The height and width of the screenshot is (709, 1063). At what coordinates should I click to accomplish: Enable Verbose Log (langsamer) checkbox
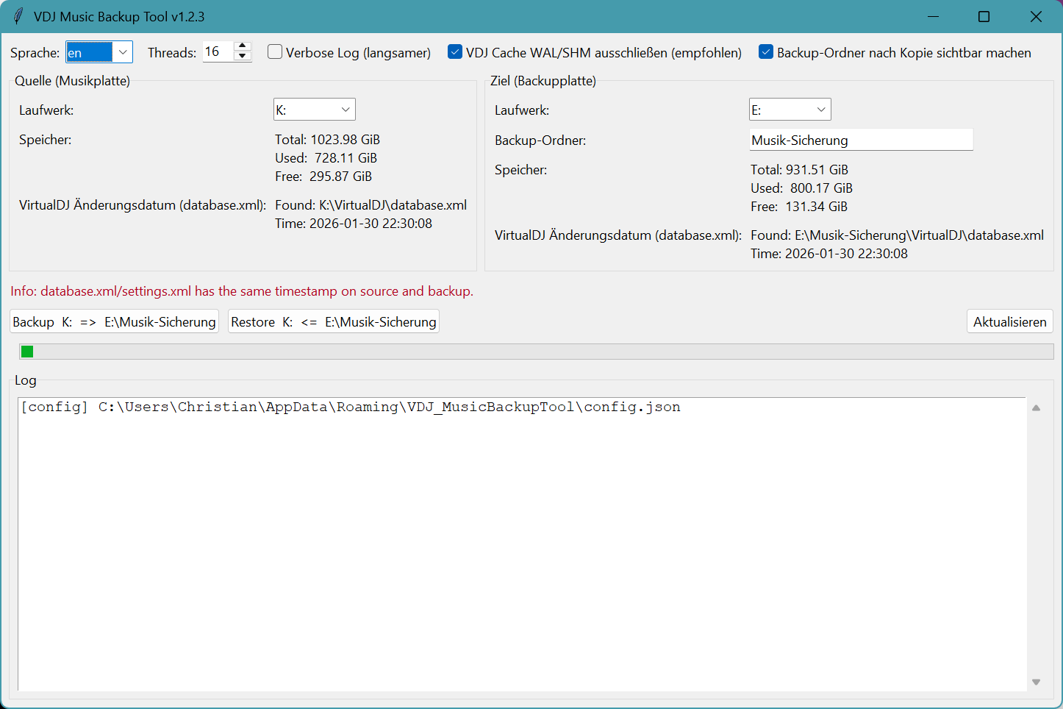(x=275, y=52)
